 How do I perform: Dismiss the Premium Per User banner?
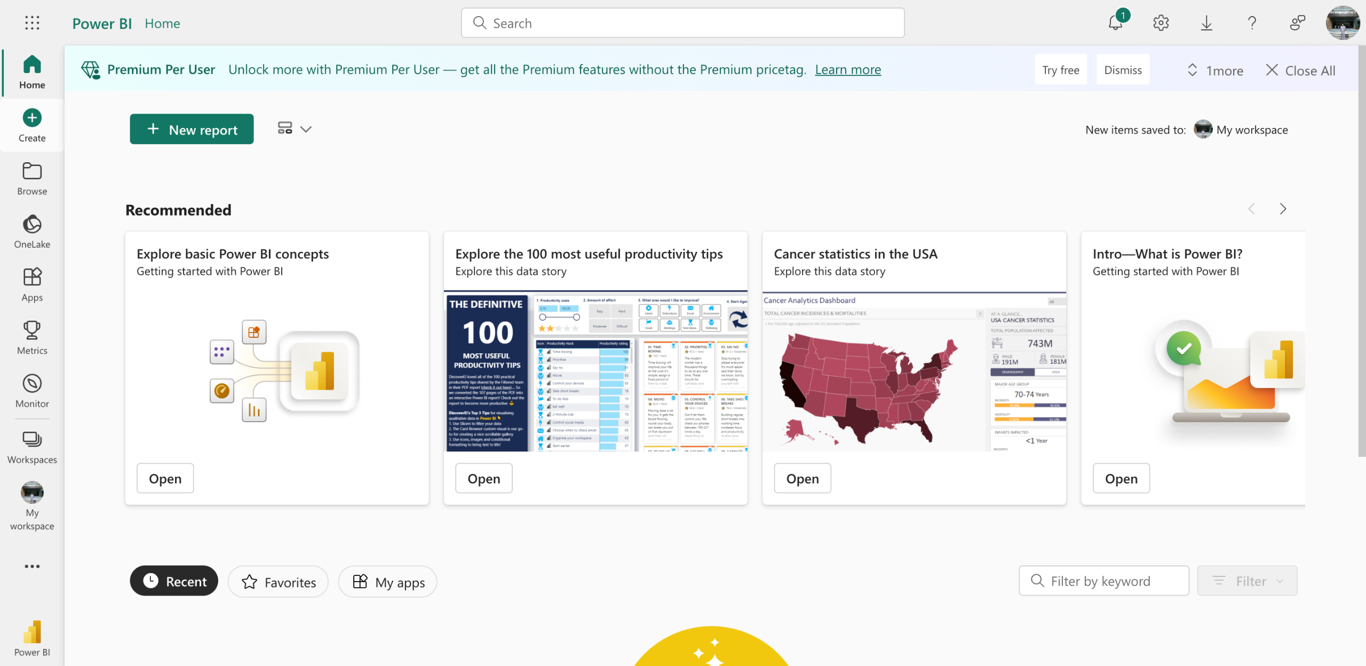(x=1123, y=69)
